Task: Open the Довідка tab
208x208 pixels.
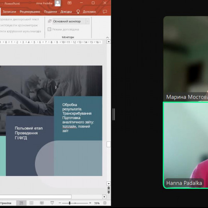Action: click(66, 12)
